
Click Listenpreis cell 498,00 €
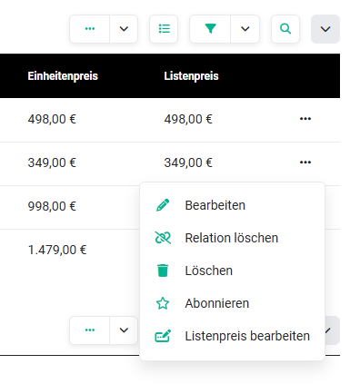[x=188, y=119]
